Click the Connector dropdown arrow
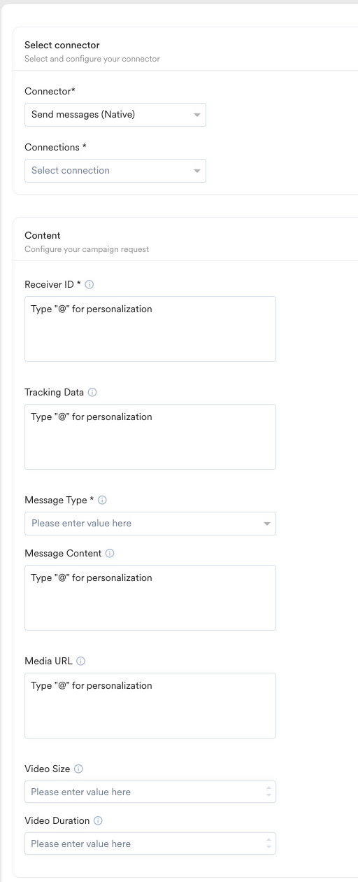The image size is (358, 882). [197, 115]
